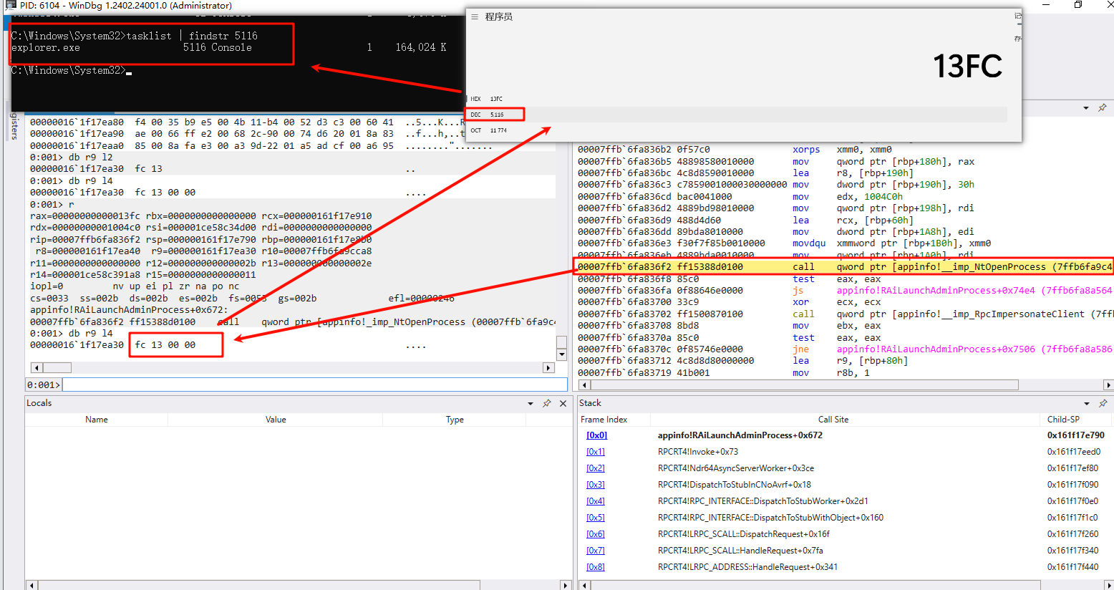This screenshot has width=1114, height=590.
Task: Open stack frame link [0x4]
Action: point(596,501)
